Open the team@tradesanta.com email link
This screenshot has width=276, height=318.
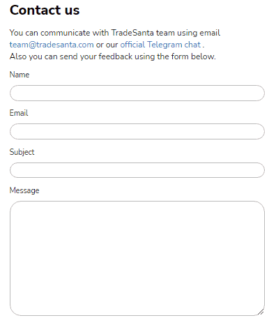click(52, 45)
